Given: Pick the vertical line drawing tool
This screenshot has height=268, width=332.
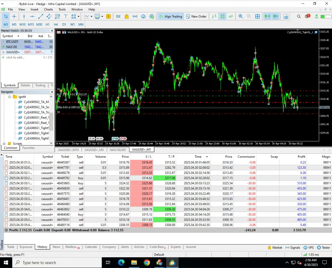Looking at the screenshot, I should (x=24, y=17).
